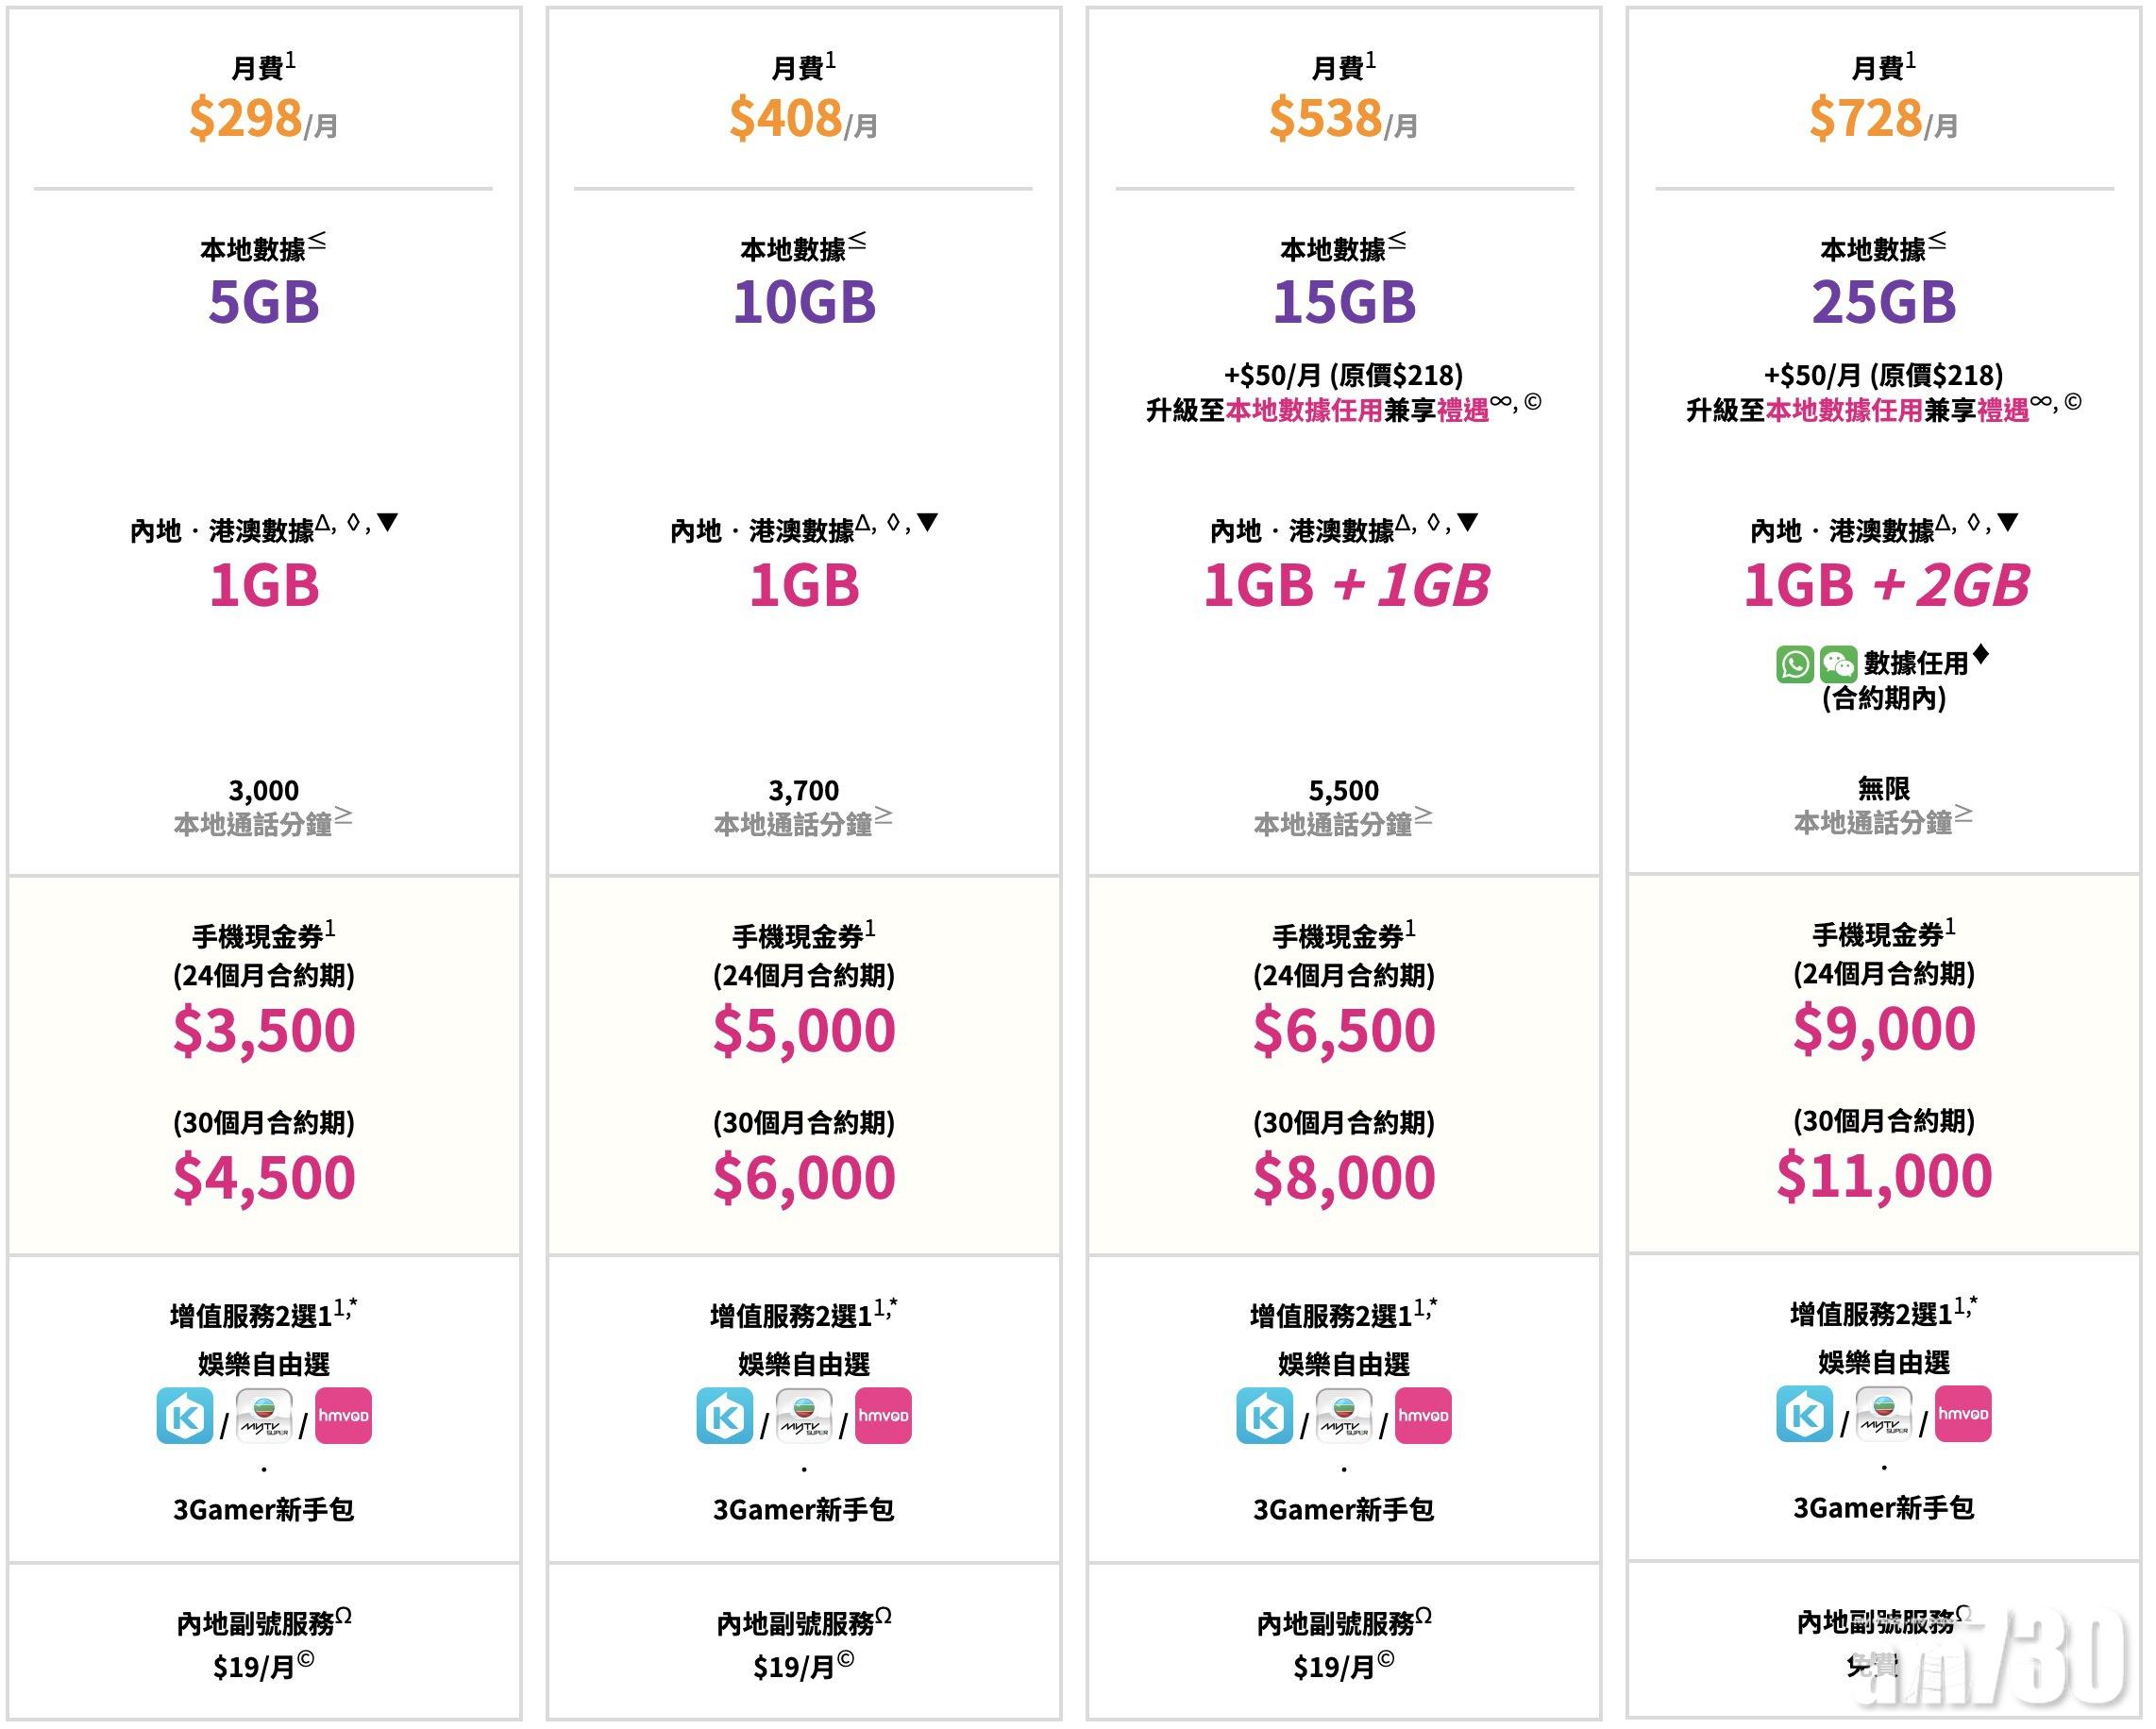Click the $11,000 handset voucher amount
Viewport: 2156px width, 1729px height.
[x=1884, y=1176]
